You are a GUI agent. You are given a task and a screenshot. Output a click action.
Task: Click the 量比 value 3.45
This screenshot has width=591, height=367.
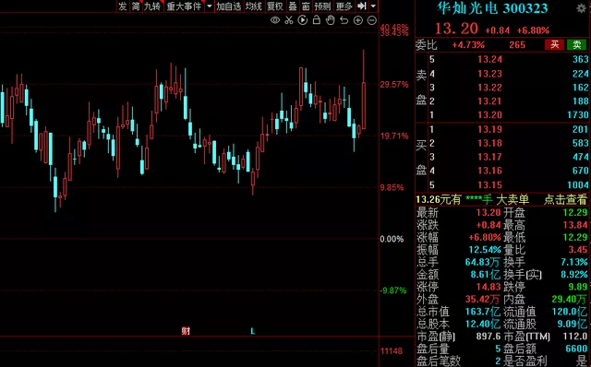pos(578,250)
